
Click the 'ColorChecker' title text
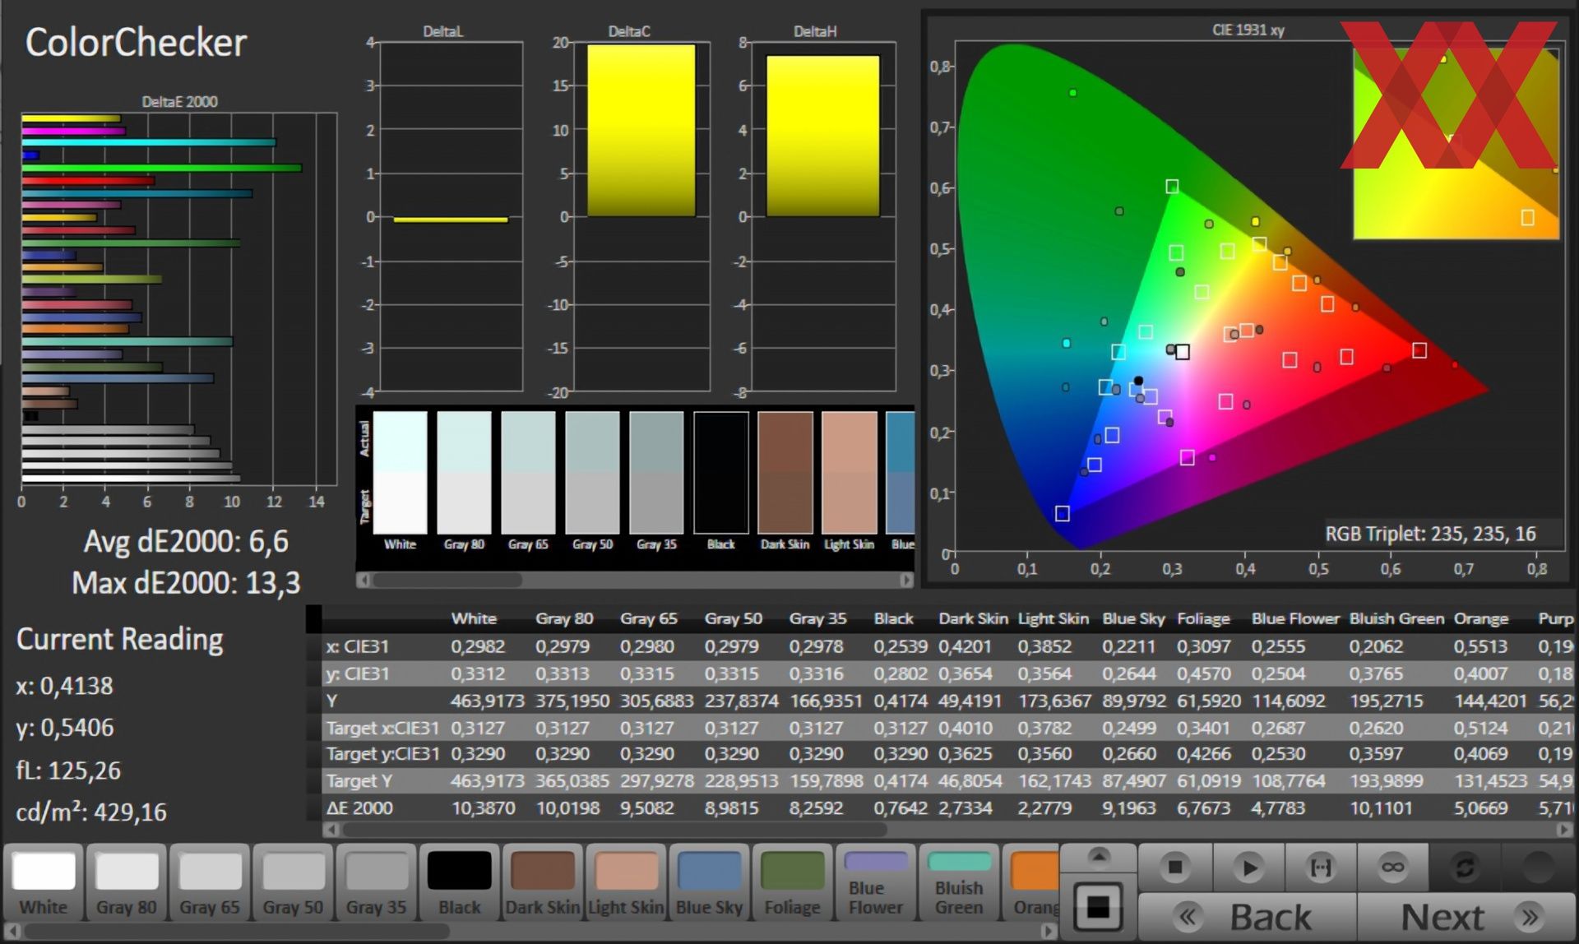coord(136,42)
